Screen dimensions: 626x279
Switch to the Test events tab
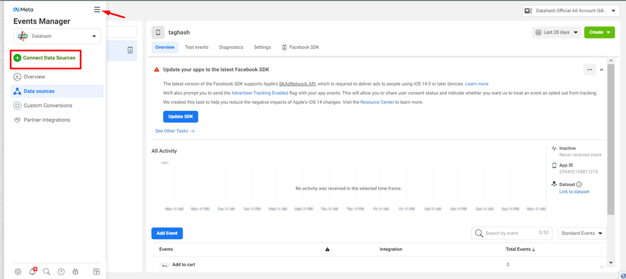[196, 47]
